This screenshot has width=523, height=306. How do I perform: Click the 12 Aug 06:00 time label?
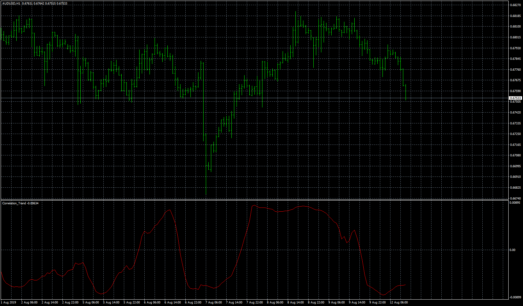pos(399,302)
